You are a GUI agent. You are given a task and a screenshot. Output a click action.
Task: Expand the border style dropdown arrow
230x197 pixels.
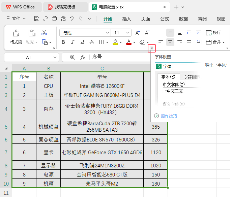pos(107,42)
